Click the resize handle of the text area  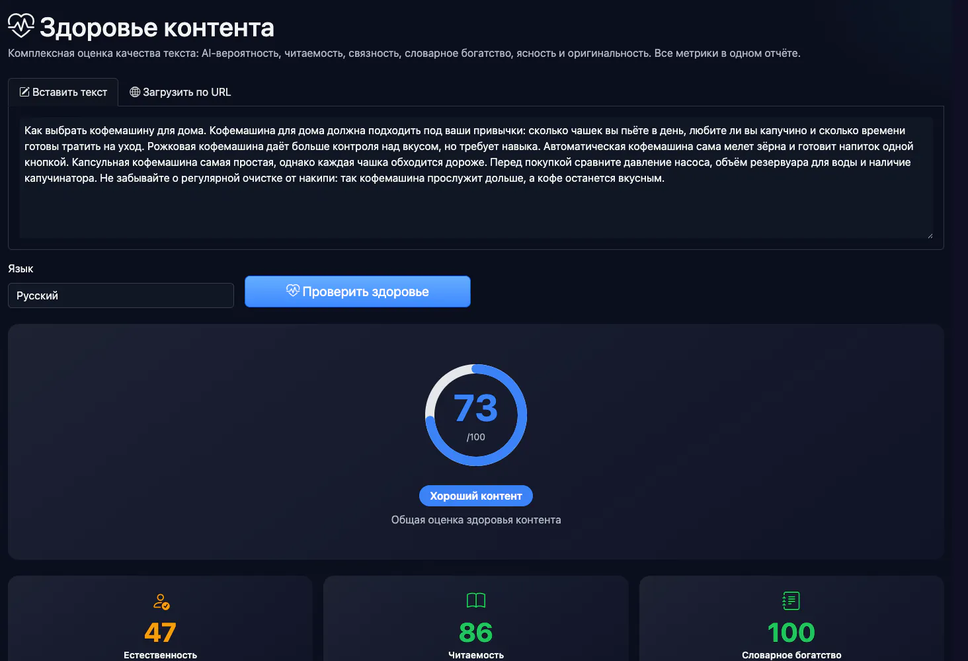pos(930,235)
